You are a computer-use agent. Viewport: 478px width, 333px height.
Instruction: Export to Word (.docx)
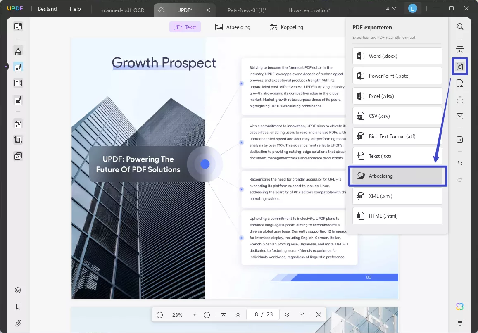click(x=397, y=56)
